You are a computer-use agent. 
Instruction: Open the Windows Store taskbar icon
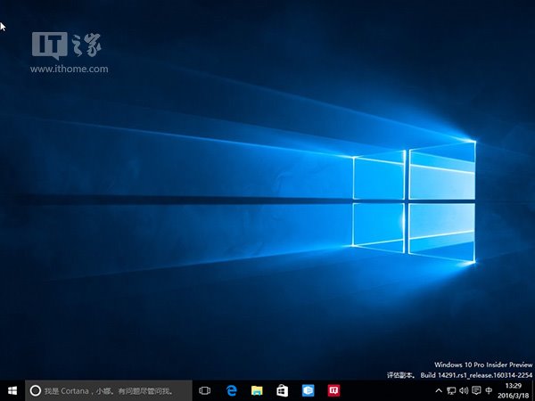click(x=282, y=390)
